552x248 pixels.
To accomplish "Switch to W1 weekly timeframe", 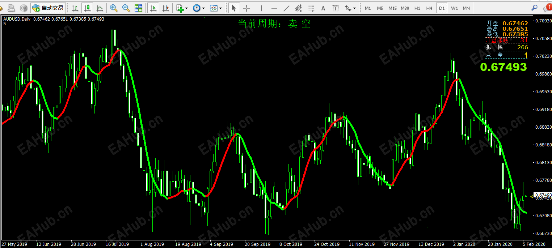I will [x=454, y=8].
